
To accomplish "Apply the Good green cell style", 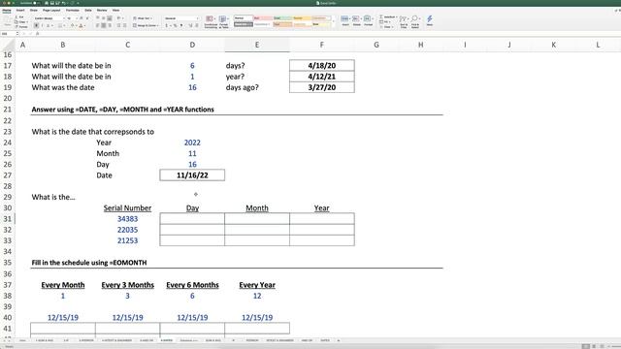I will point(282,18).
